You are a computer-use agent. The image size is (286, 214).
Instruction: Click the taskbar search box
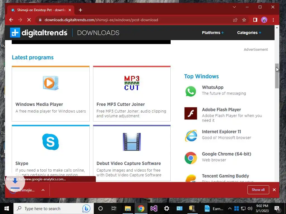53,208
